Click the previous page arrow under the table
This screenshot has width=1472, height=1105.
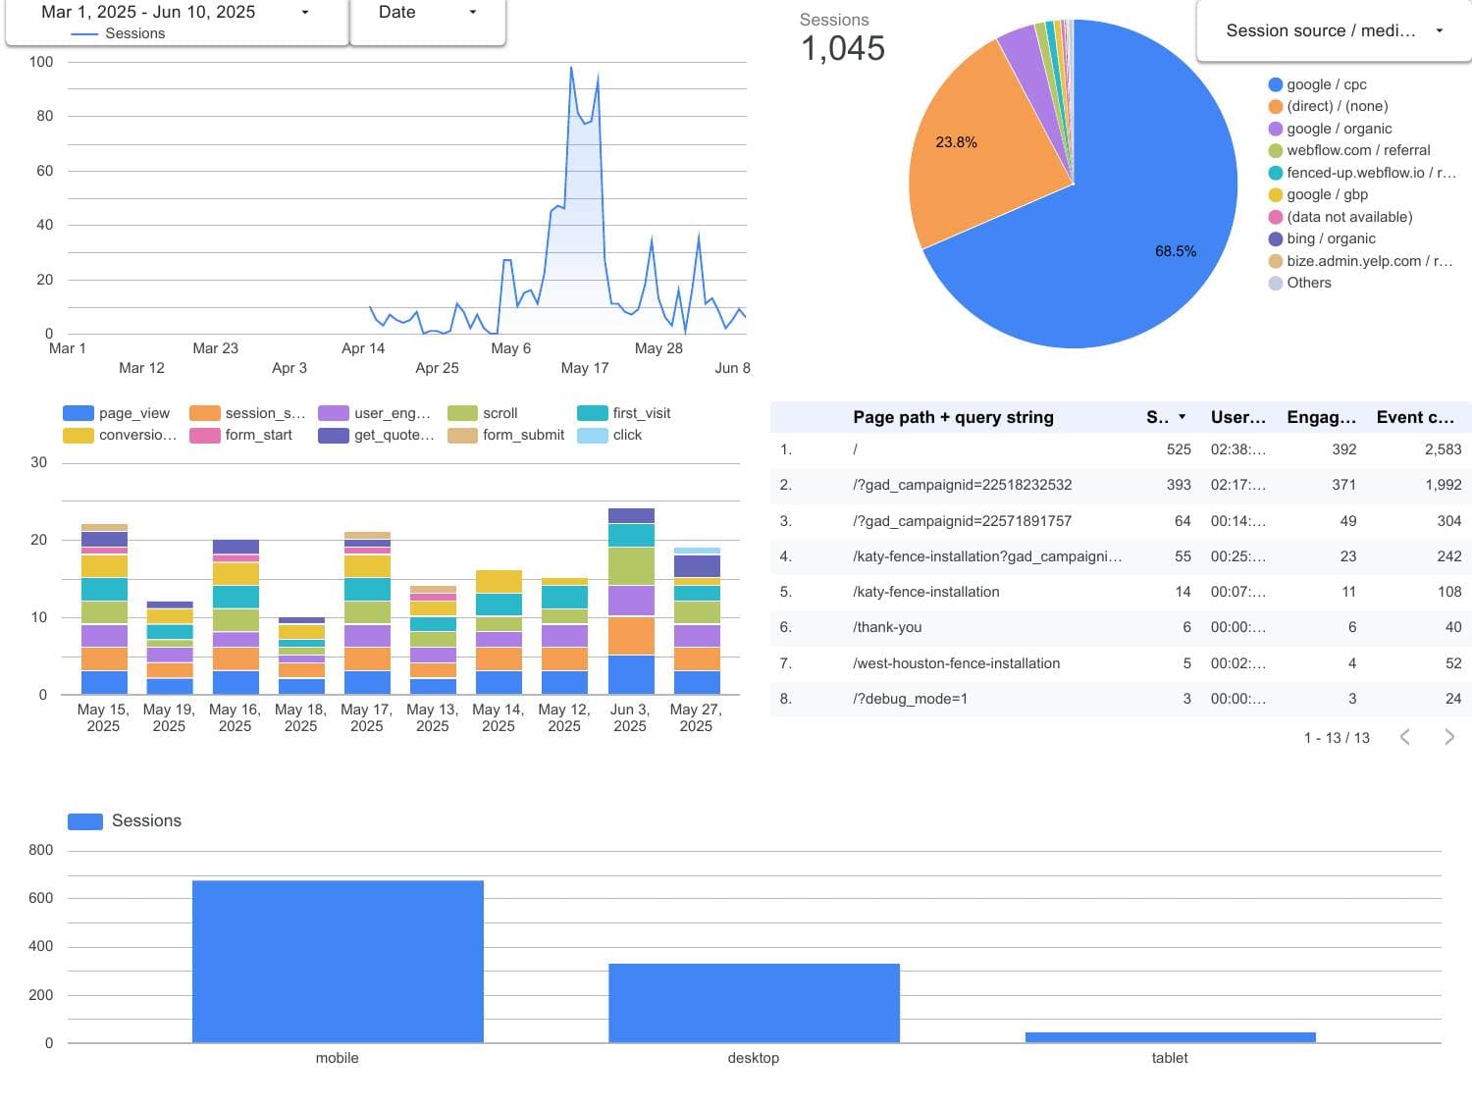[1405, 737]
